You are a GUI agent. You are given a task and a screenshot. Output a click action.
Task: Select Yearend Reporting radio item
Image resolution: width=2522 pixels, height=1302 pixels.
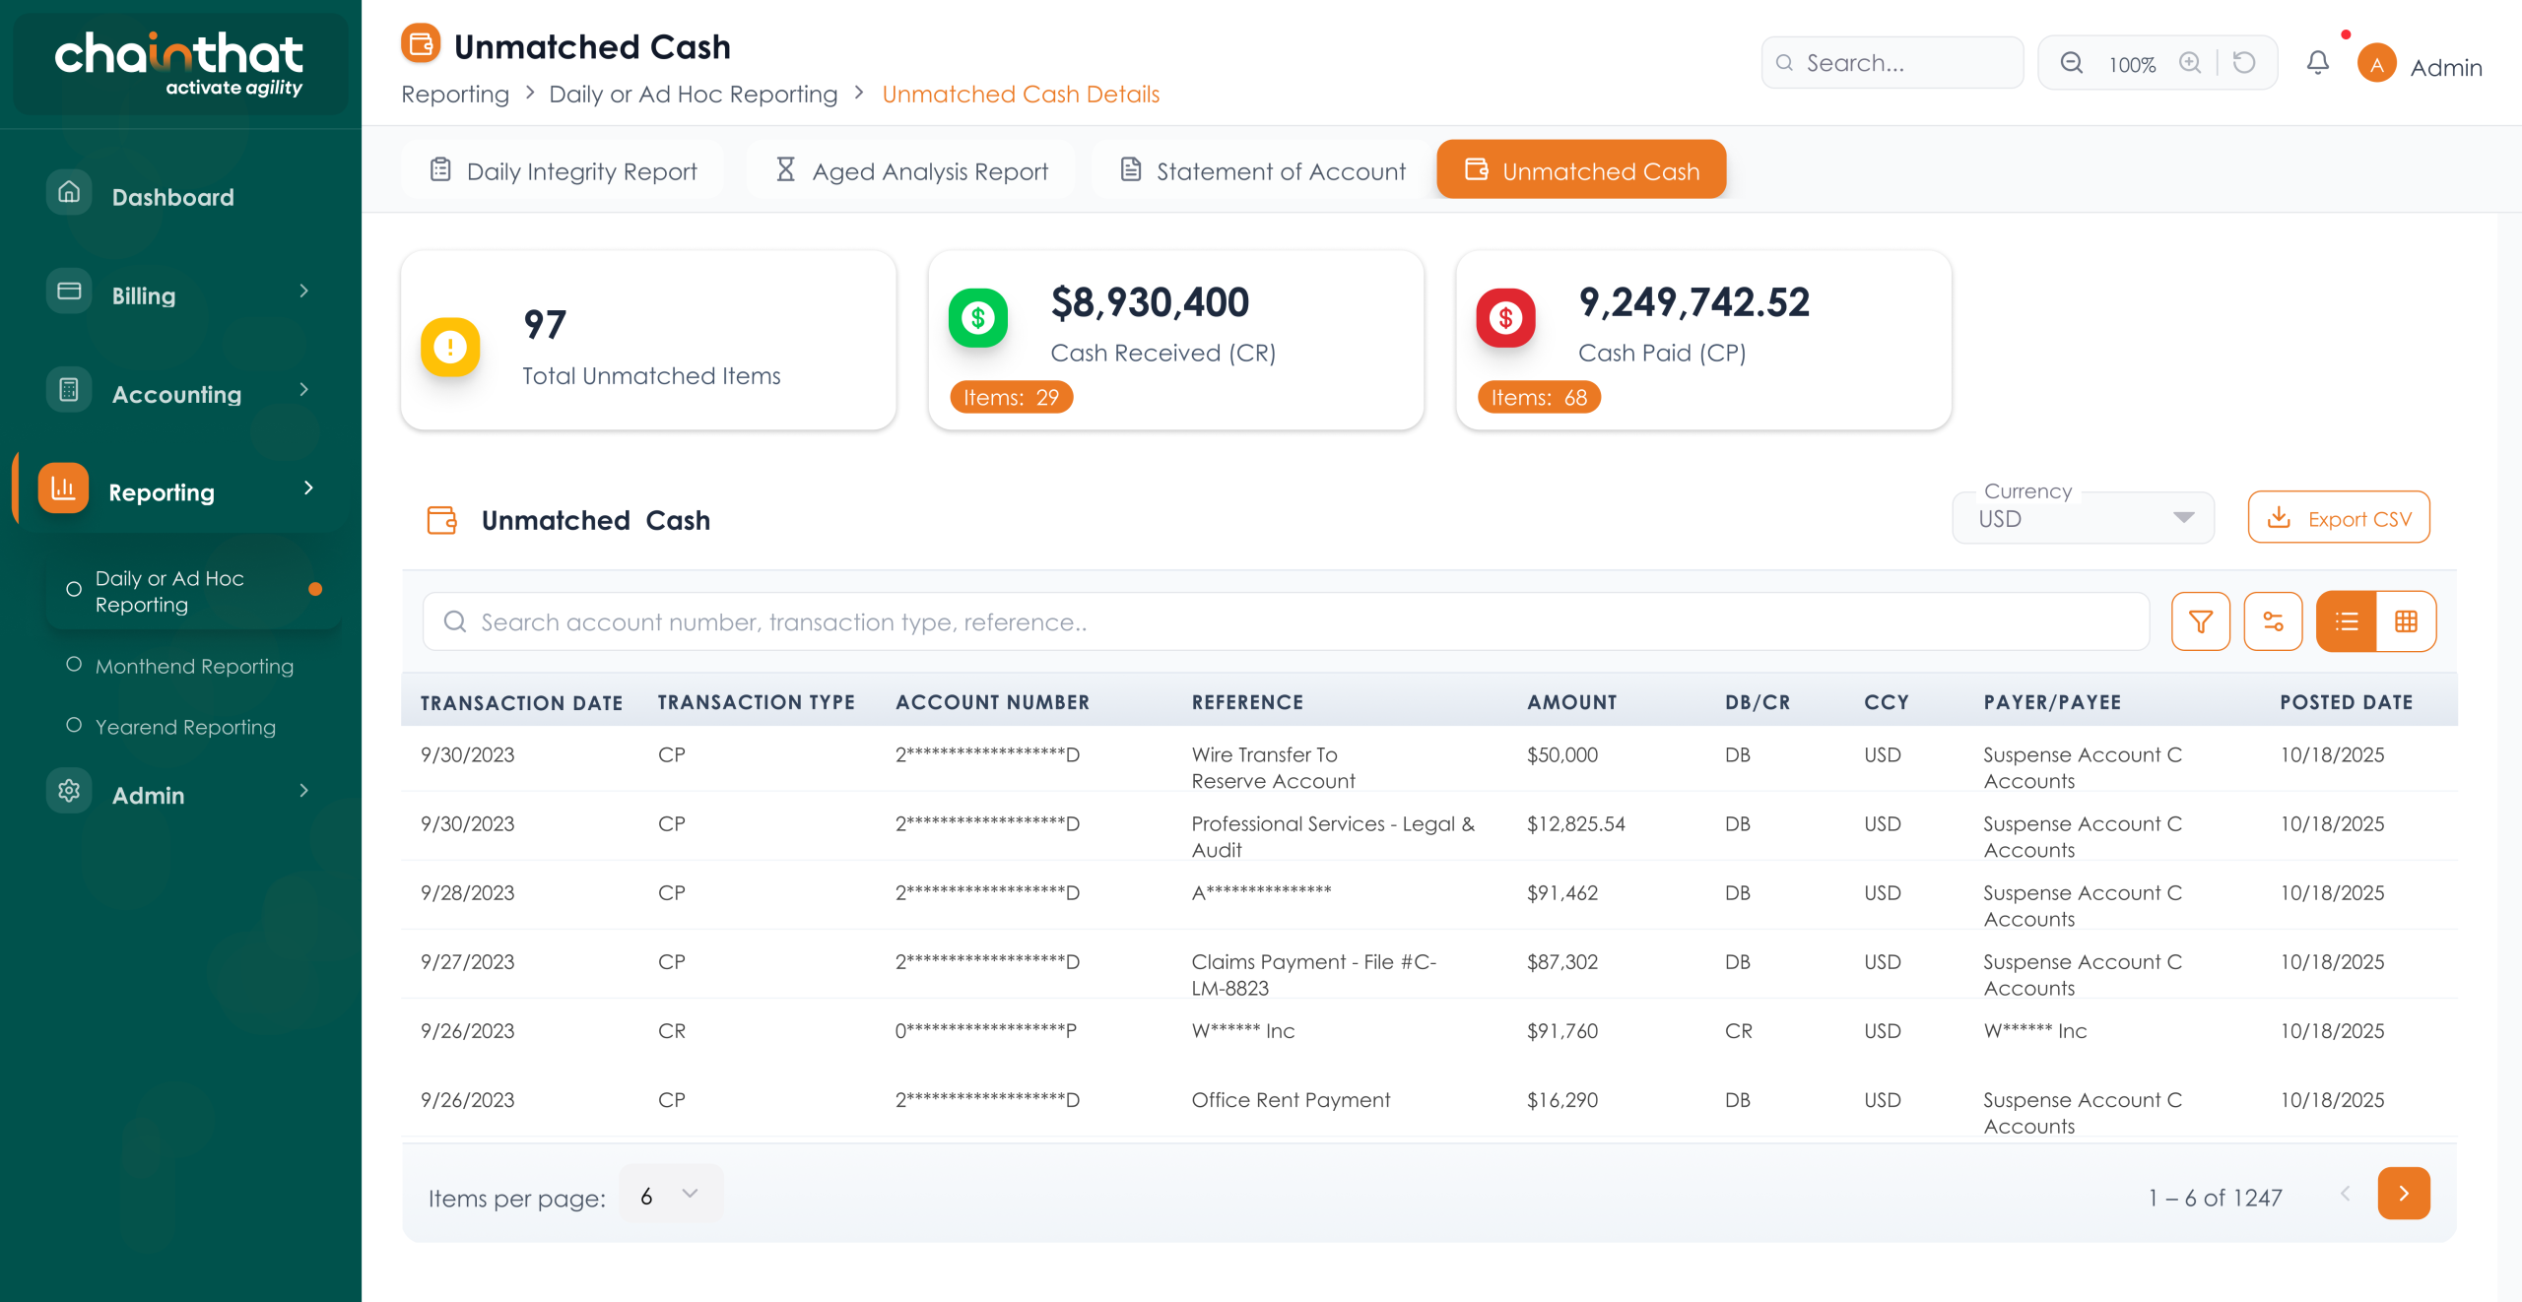[x=185, y=727]
